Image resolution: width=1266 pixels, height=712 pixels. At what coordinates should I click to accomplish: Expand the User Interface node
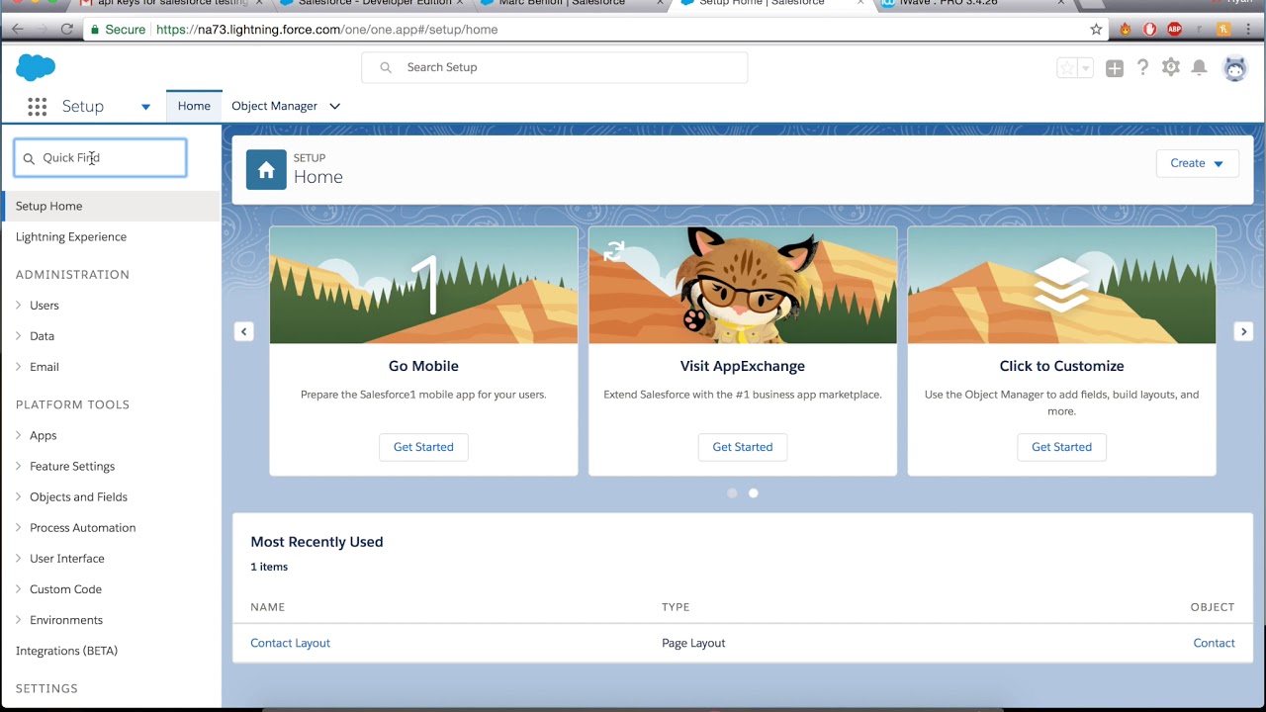(19, 558)
